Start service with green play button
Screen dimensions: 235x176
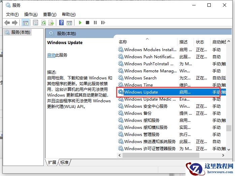(80, 23)
